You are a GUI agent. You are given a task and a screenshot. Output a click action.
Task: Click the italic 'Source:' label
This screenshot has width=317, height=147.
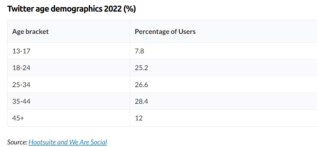click(x=17, y=142)
